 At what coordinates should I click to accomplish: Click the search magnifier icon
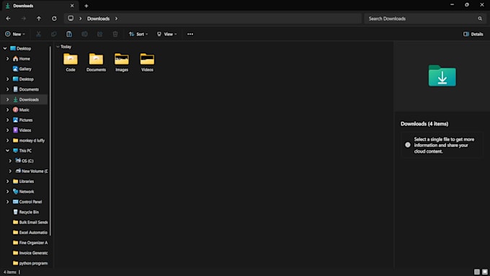coord(480,19)
